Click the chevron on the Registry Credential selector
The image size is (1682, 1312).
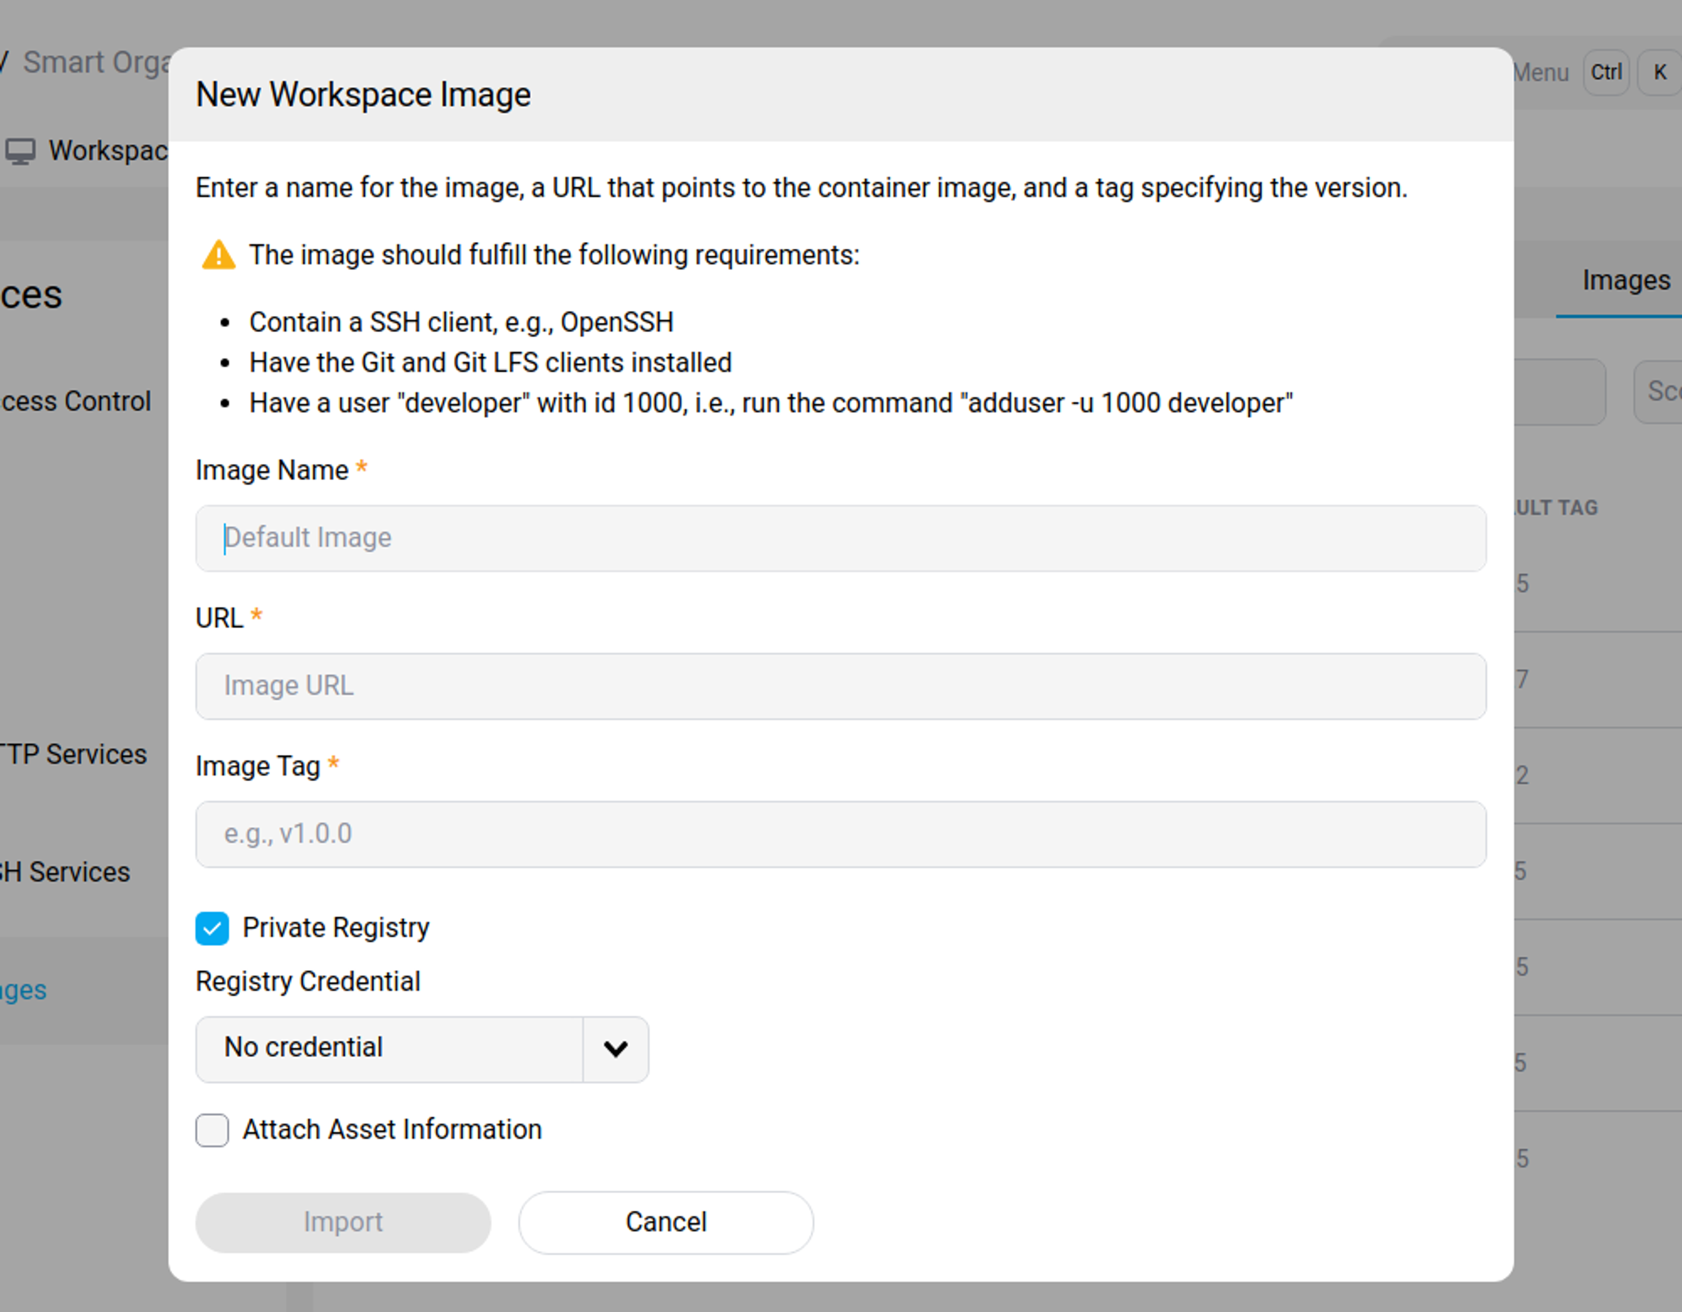[x=614, y=1048]
